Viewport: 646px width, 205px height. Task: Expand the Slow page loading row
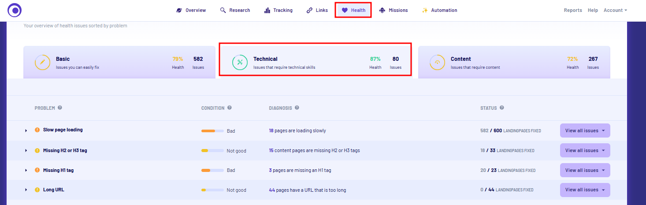[x=26, y=130]
